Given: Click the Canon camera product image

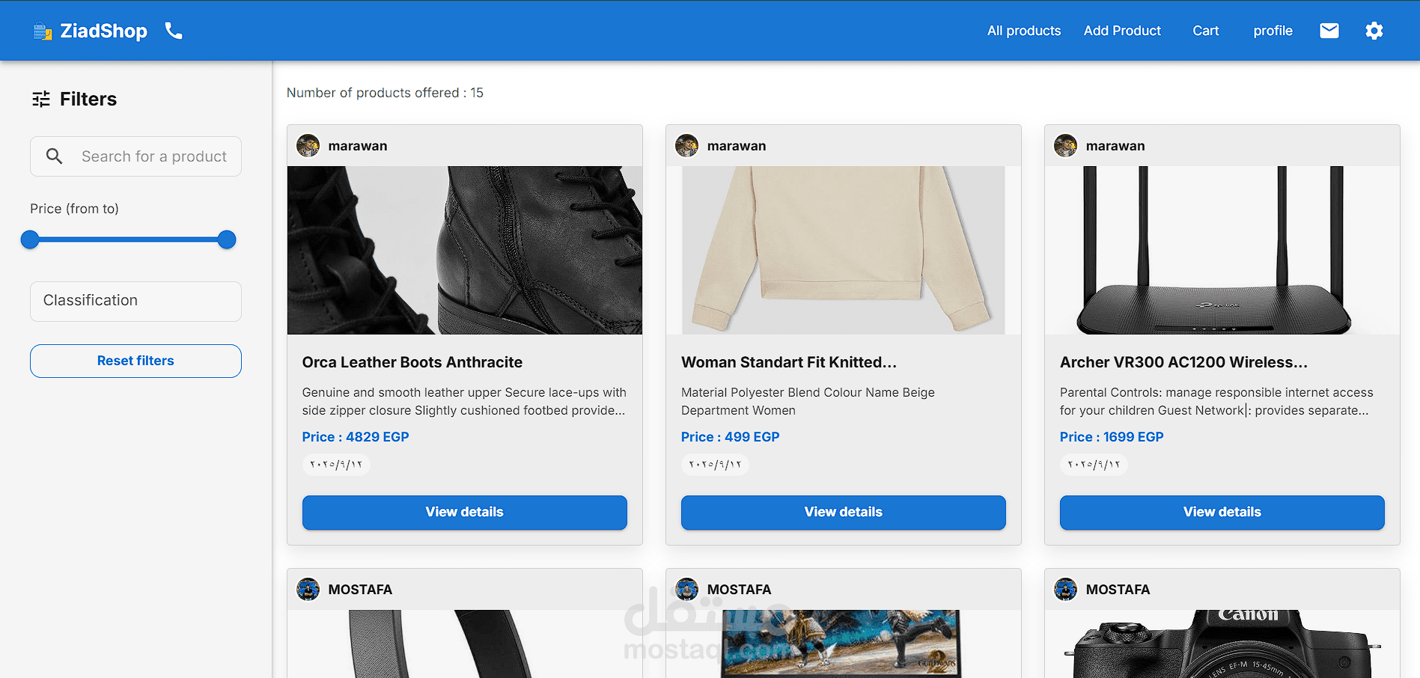Looking at the screenshot, I should [1222, 644].
